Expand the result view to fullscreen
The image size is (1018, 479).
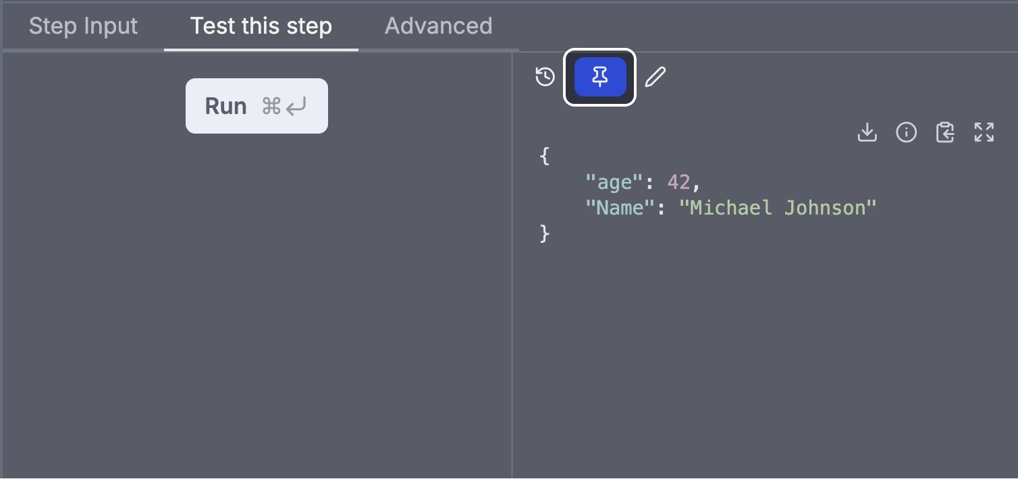[984, 132]
